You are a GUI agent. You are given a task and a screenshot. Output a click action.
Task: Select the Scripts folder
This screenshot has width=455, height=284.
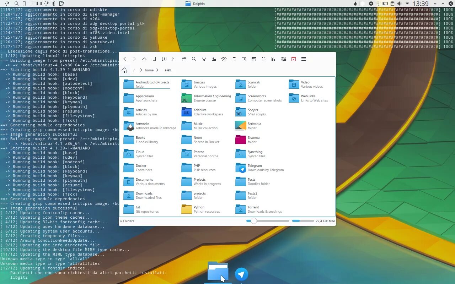(251, 112)
